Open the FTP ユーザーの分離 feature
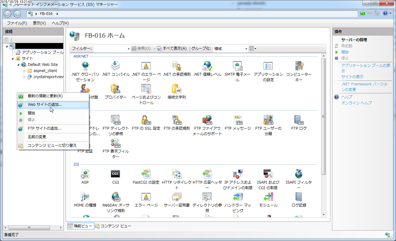The height and width of the screenshot is (241, 396). pos(268,125)
